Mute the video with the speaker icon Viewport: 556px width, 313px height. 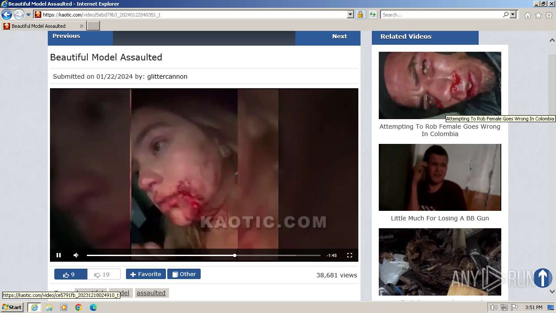point(76,255)
